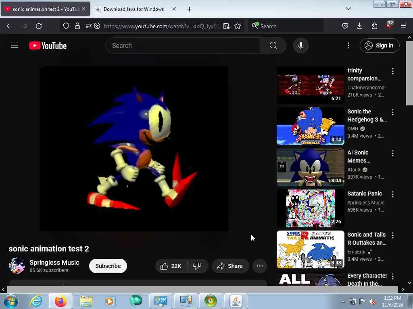
Task: Click the YouTube search magnifier button
Action: pyautogui.click(x=273, y=45)
